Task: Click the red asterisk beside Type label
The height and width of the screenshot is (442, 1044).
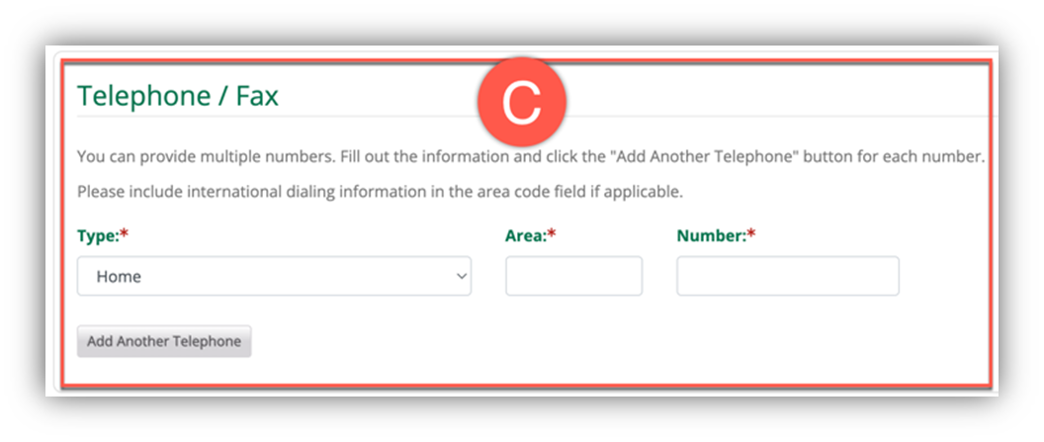Action: 125,236
